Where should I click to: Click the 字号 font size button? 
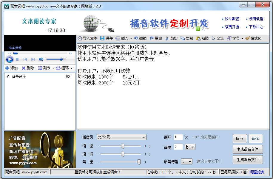pos(233,38)
